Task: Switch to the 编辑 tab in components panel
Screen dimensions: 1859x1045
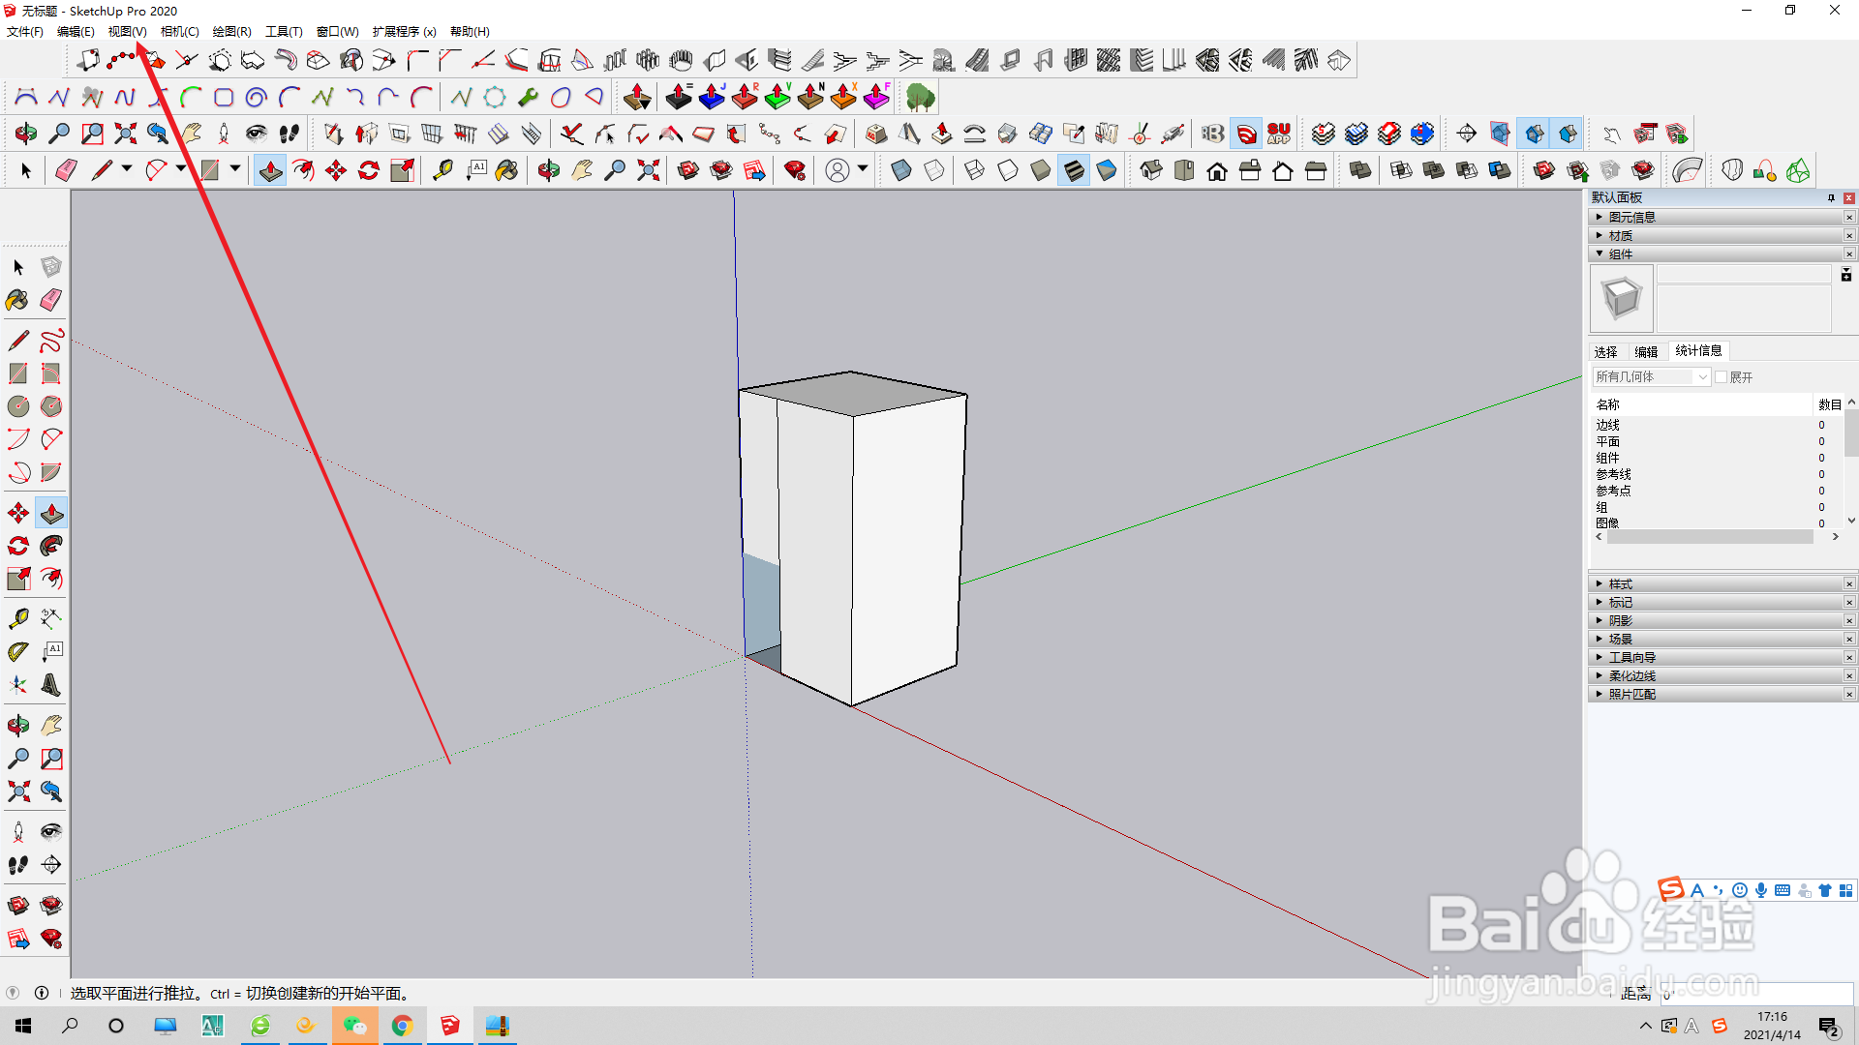Action: pos(1646,351)
